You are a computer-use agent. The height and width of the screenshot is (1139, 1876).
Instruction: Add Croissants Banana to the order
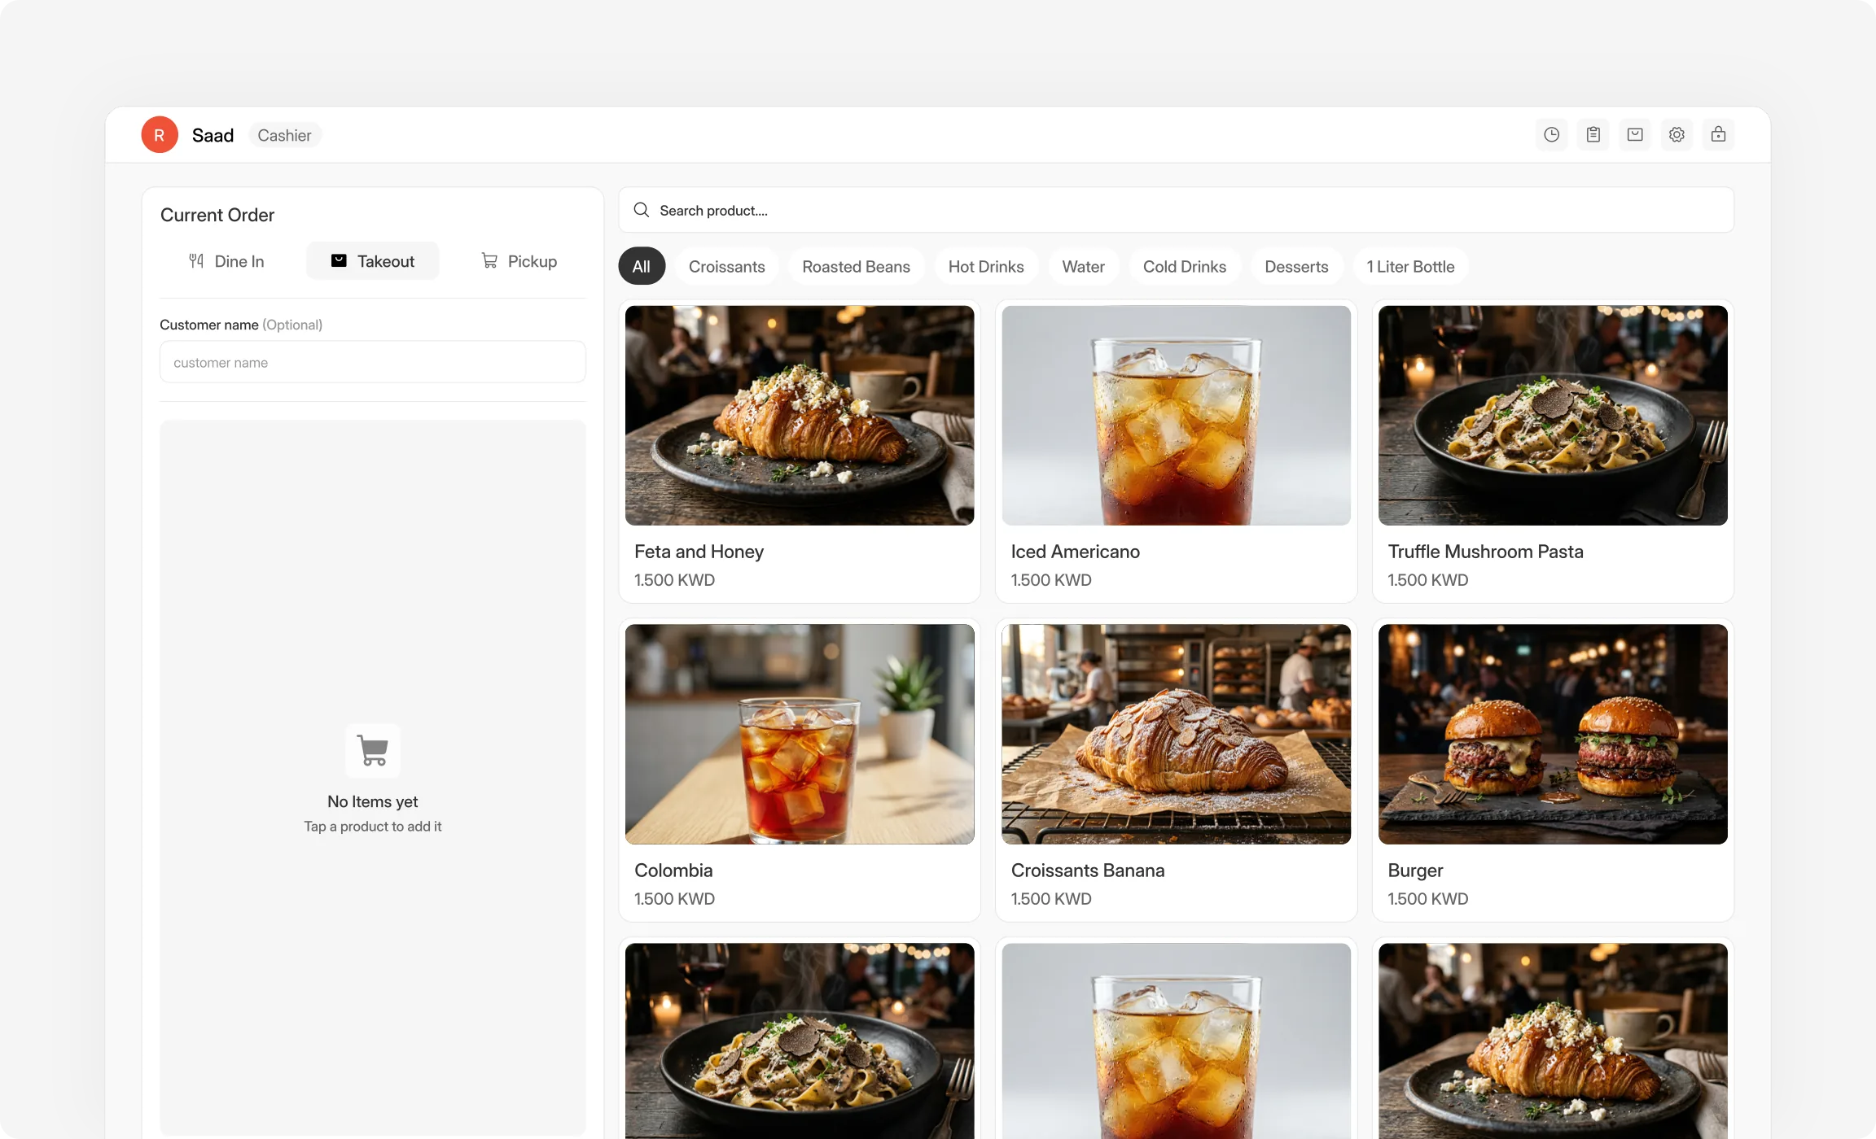1176,770
